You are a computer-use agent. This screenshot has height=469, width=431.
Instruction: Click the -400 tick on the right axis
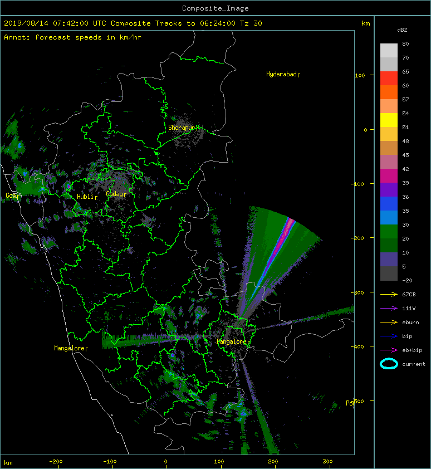point(357,346)
